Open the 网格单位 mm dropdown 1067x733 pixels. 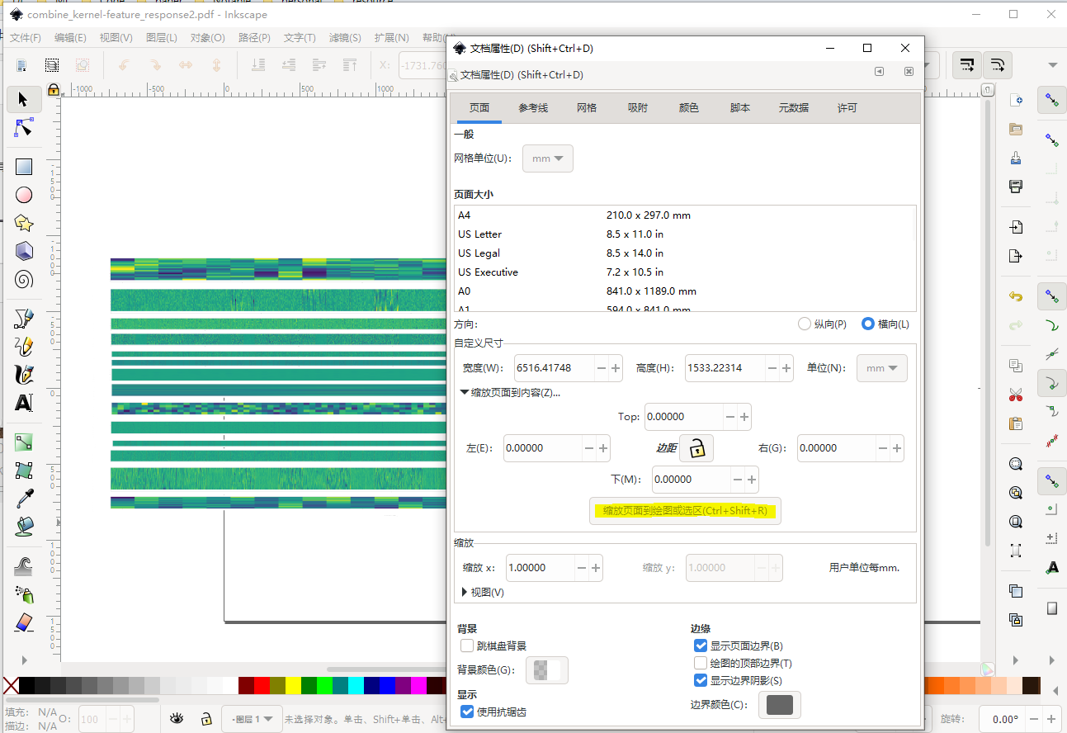point(547,158)
